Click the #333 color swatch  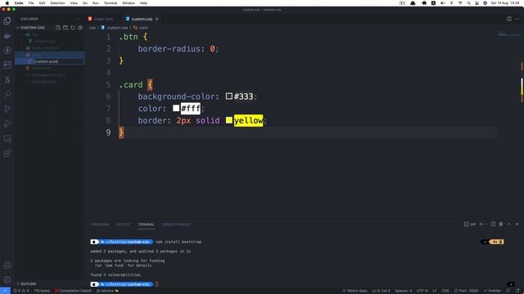click(229, 96)
